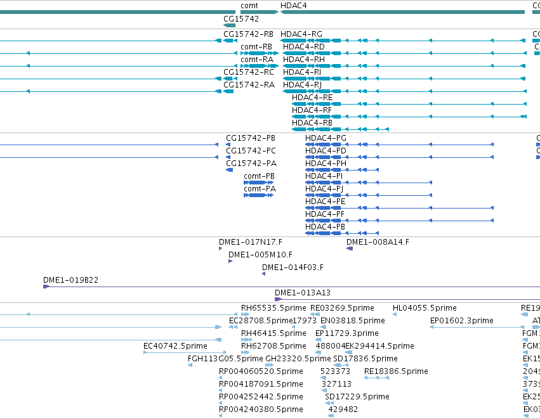The width and height of the screenshot is (540, 419).
Task: Click the HDAC4-RI transcript label
Action: coord(302,72)
